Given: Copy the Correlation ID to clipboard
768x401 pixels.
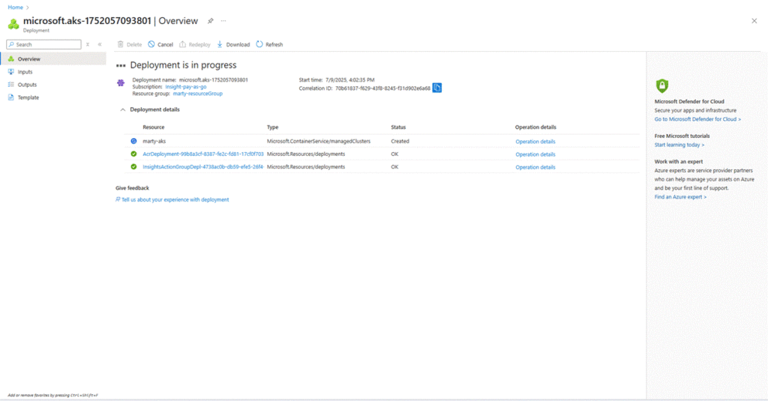Looking at the screenshot, I should tap(437, 88).
